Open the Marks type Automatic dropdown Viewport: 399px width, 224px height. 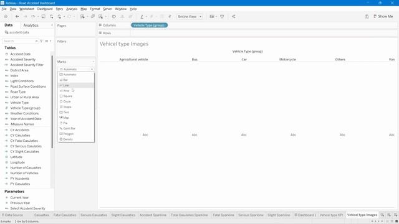[76, 69]
